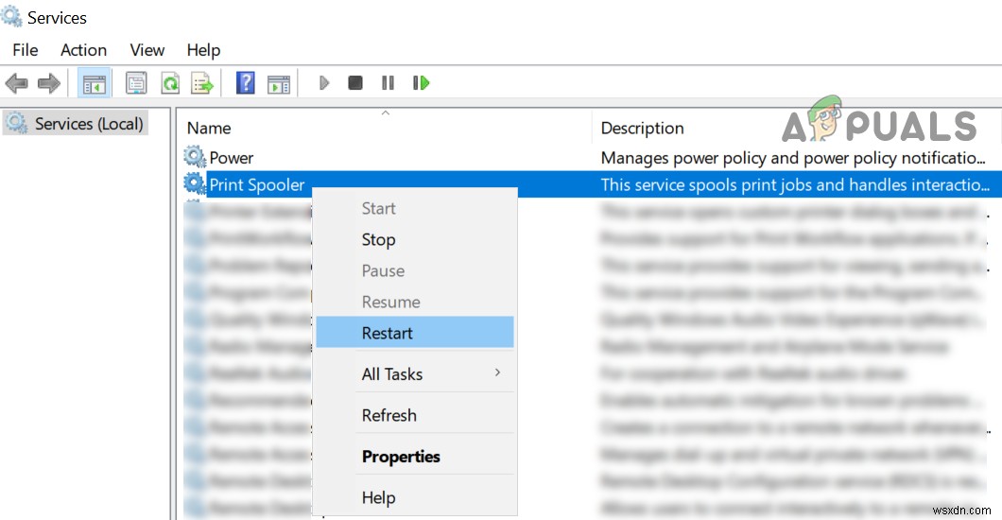Click the Export List toolbar icon
Screen dimensions: 1002x520
click(x=202, y=83)
